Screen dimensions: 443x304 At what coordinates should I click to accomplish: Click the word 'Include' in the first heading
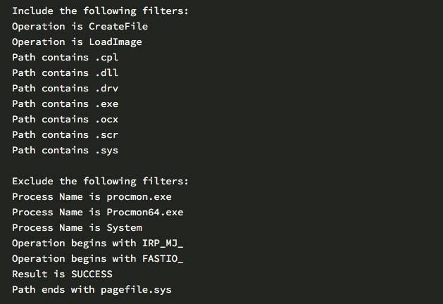[32, 11]
